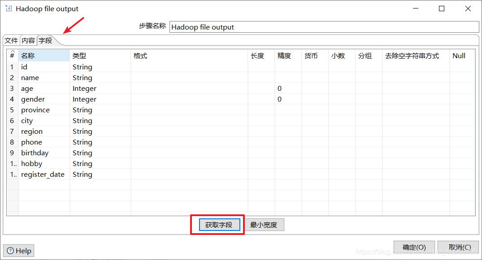The width and height of the screenshot is (482, 260).
Task: Click the 去除空字符串方式 column header
Action: tap(416, 55)
